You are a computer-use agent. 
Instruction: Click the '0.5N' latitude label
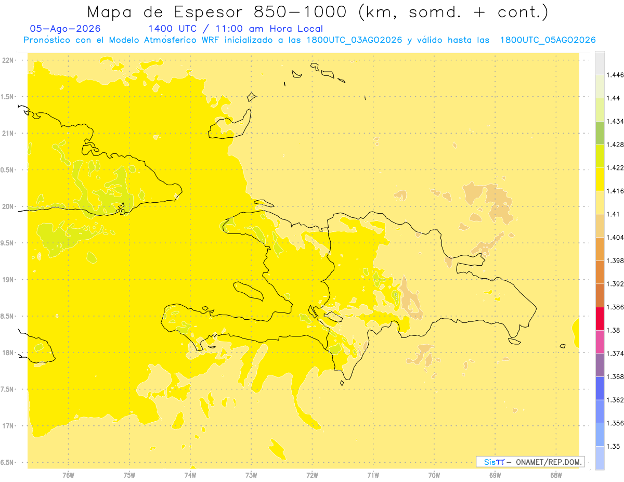(7, 170)
